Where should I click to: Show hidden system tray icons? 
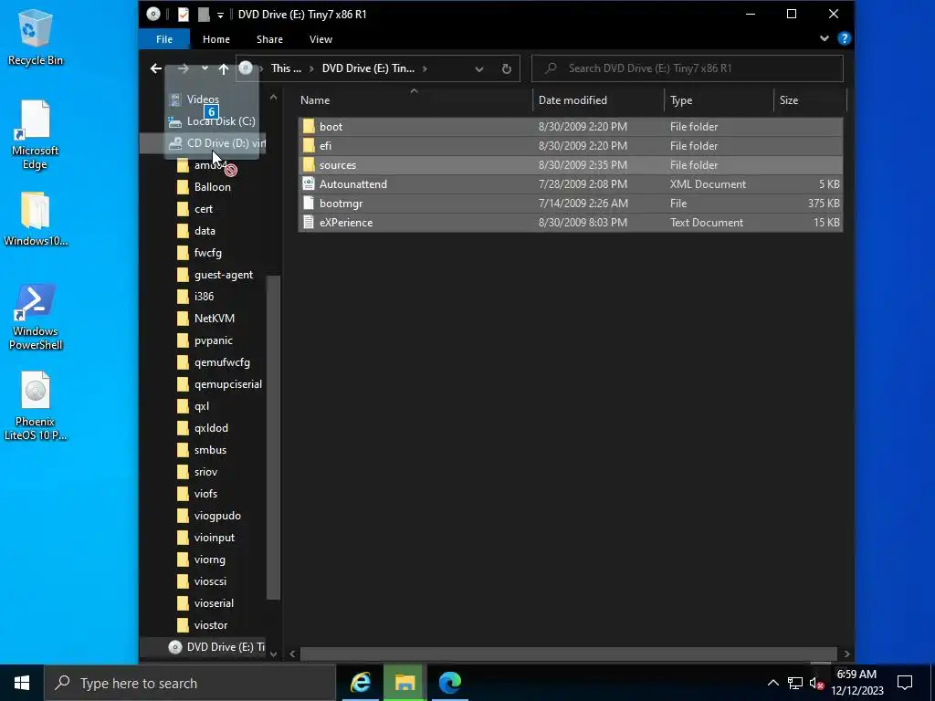pyautogui.click(x=772, y=683)
